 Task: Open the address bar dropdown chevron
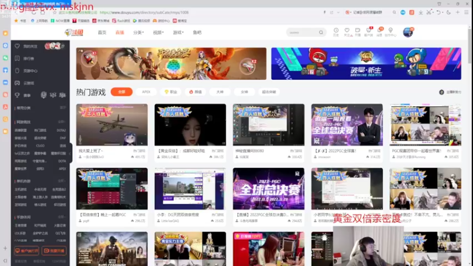tap(338, 12)
